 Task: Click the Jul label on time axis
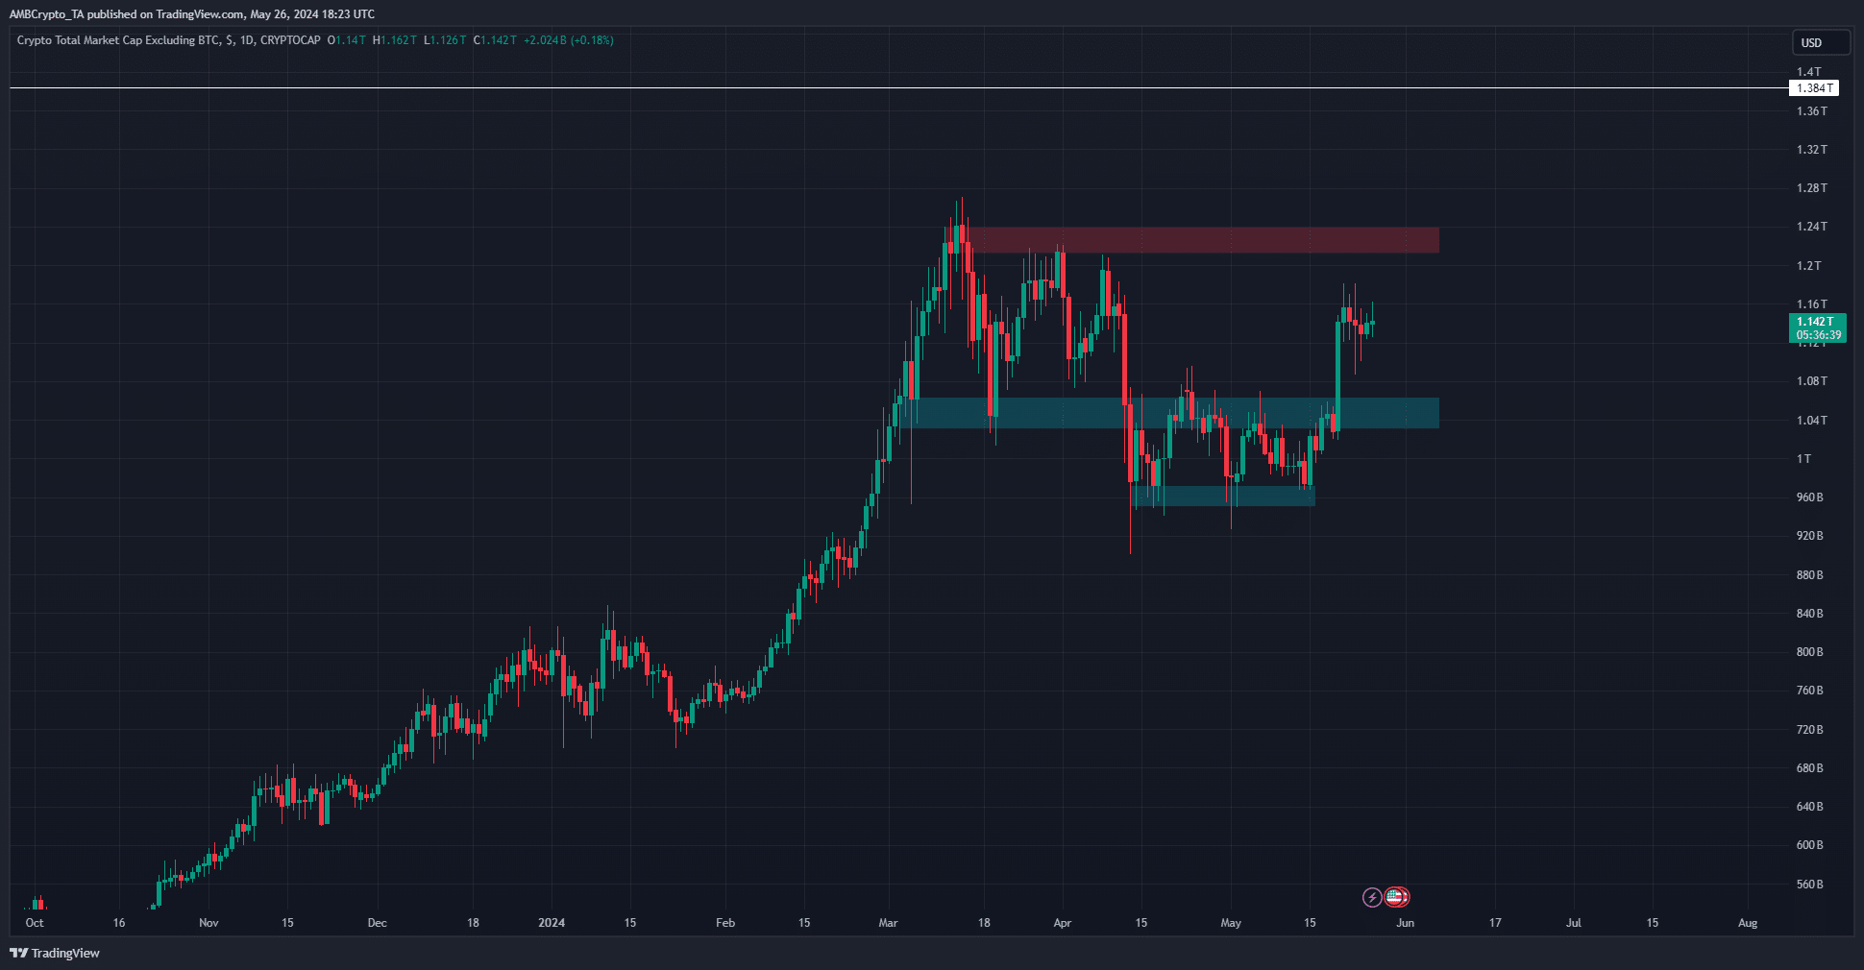(1574, 923)
